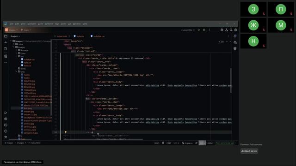
Task: Switch to the nullstyle.css editor tab
Action: coord(98,36)
